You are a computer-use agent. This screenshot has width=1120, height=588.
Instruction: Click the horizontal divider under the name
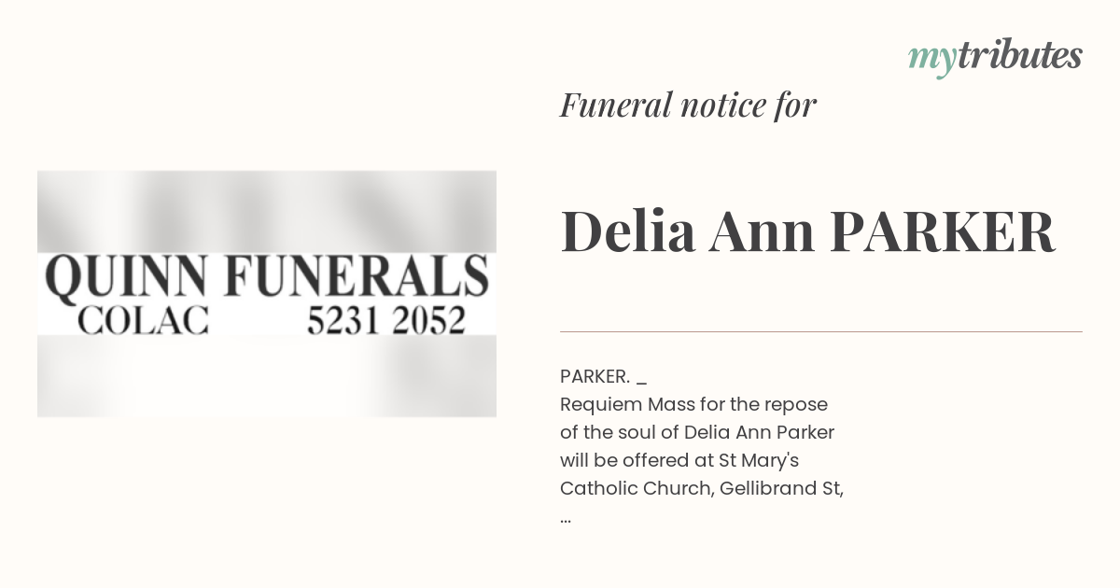[x=821, y=331]
